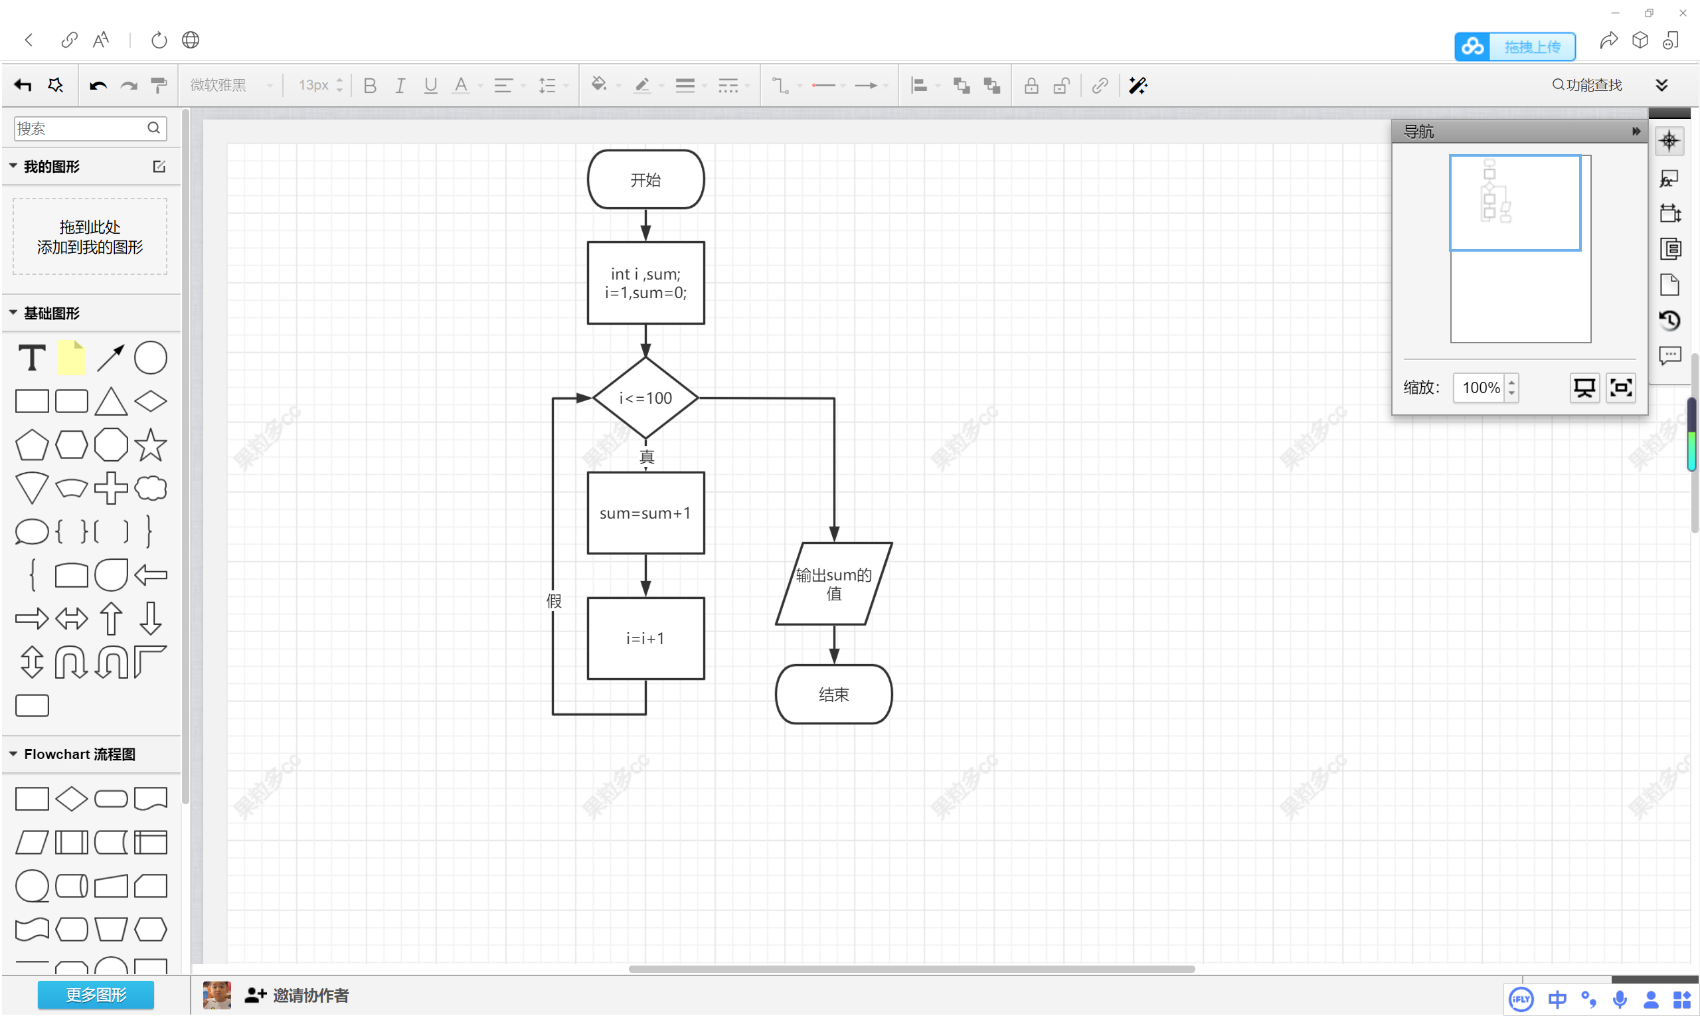Screen dimensions: 1700x1016
Task: Collapse the 基础图形 shapes section
Action: 13,313
